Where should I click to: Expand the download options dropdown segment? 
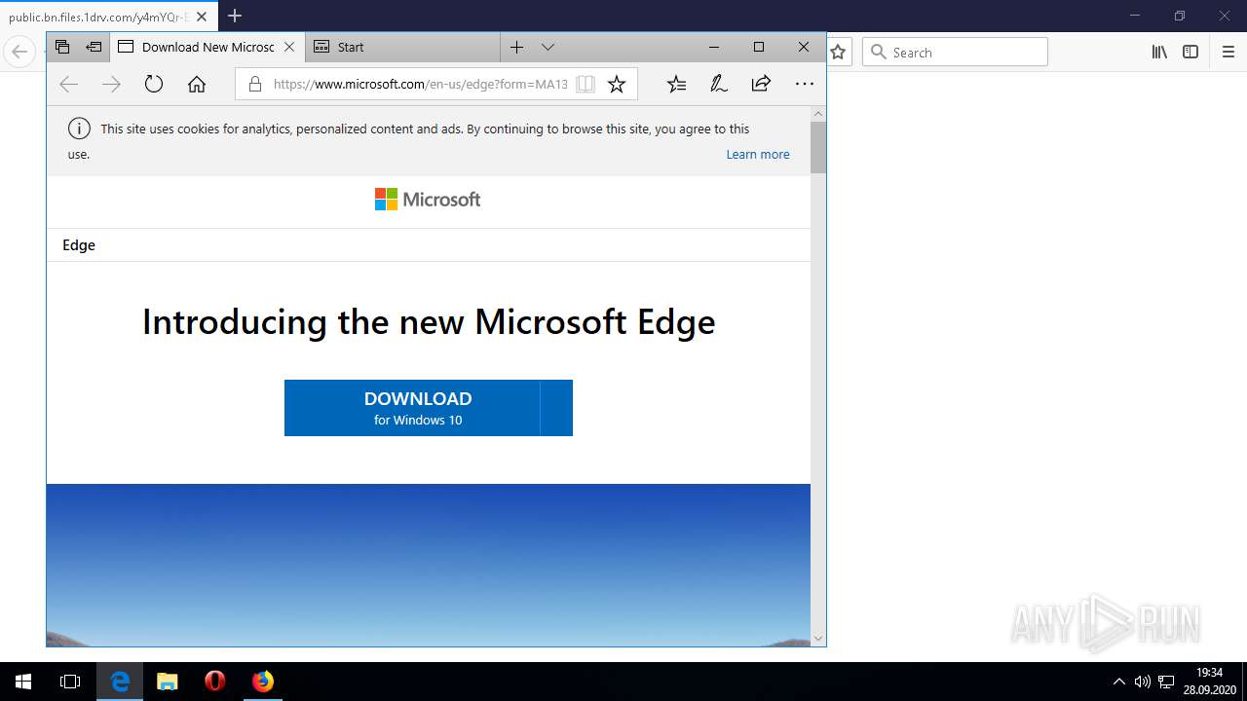556,408
